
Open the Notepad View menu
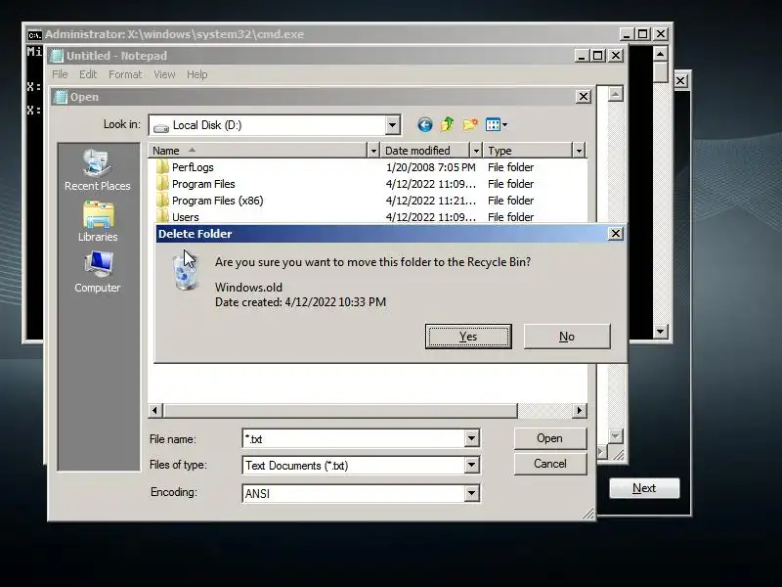tap(164, 74)
